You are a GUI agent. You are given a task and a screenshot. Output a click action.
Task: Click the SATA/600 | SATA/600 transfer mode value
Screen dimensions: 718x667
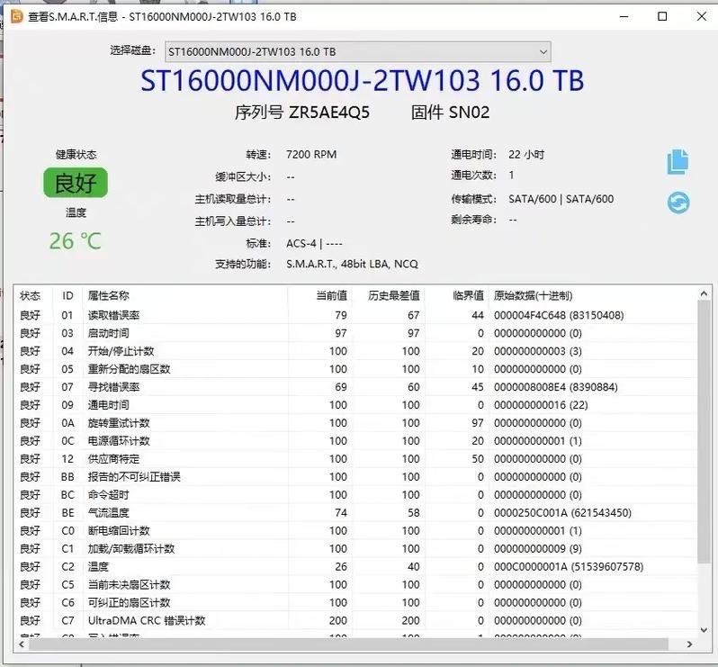point(561,199)
